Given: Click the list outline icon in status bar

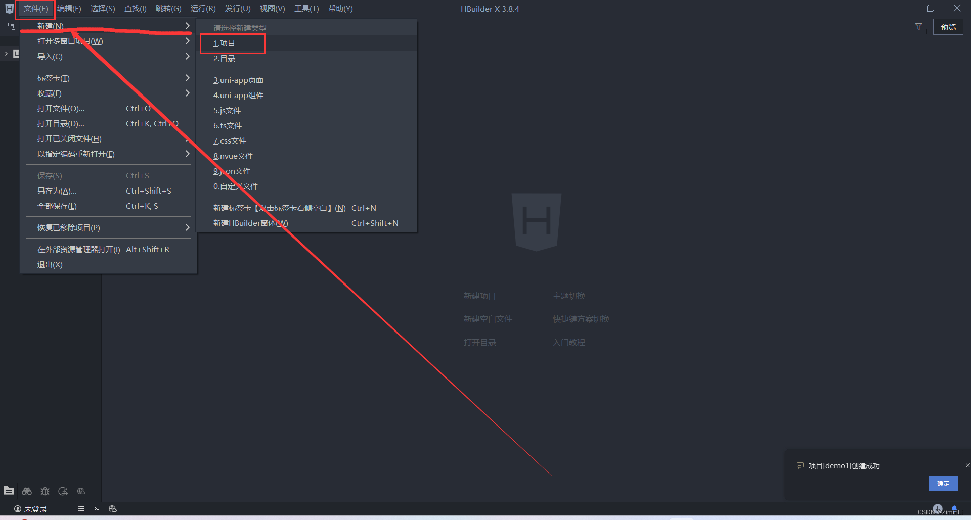Looking at the screenshot, I should (x=81, y=509).
